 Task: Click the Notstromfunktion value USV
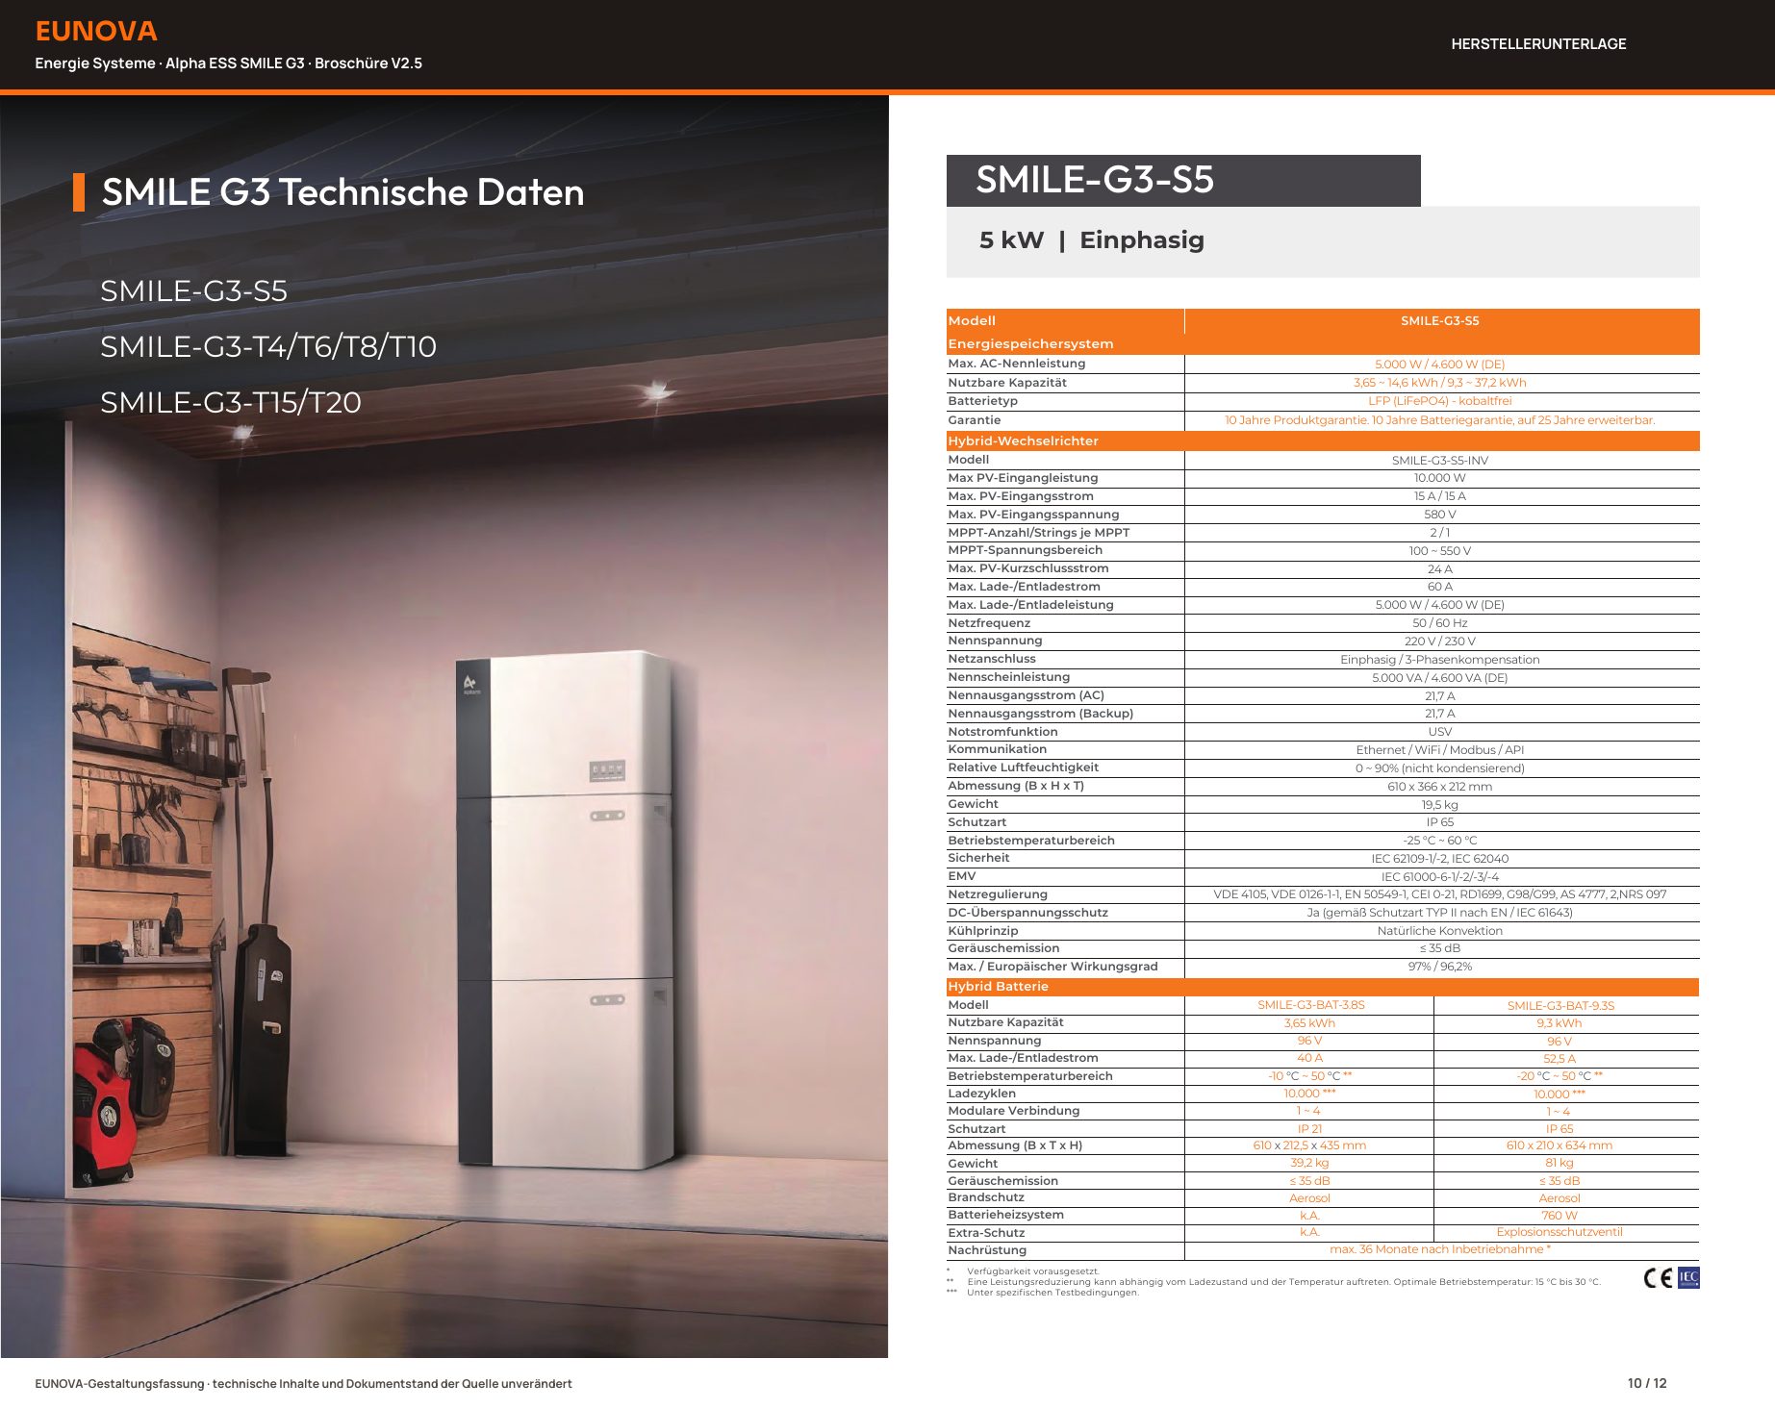[x=1439, y=732]
